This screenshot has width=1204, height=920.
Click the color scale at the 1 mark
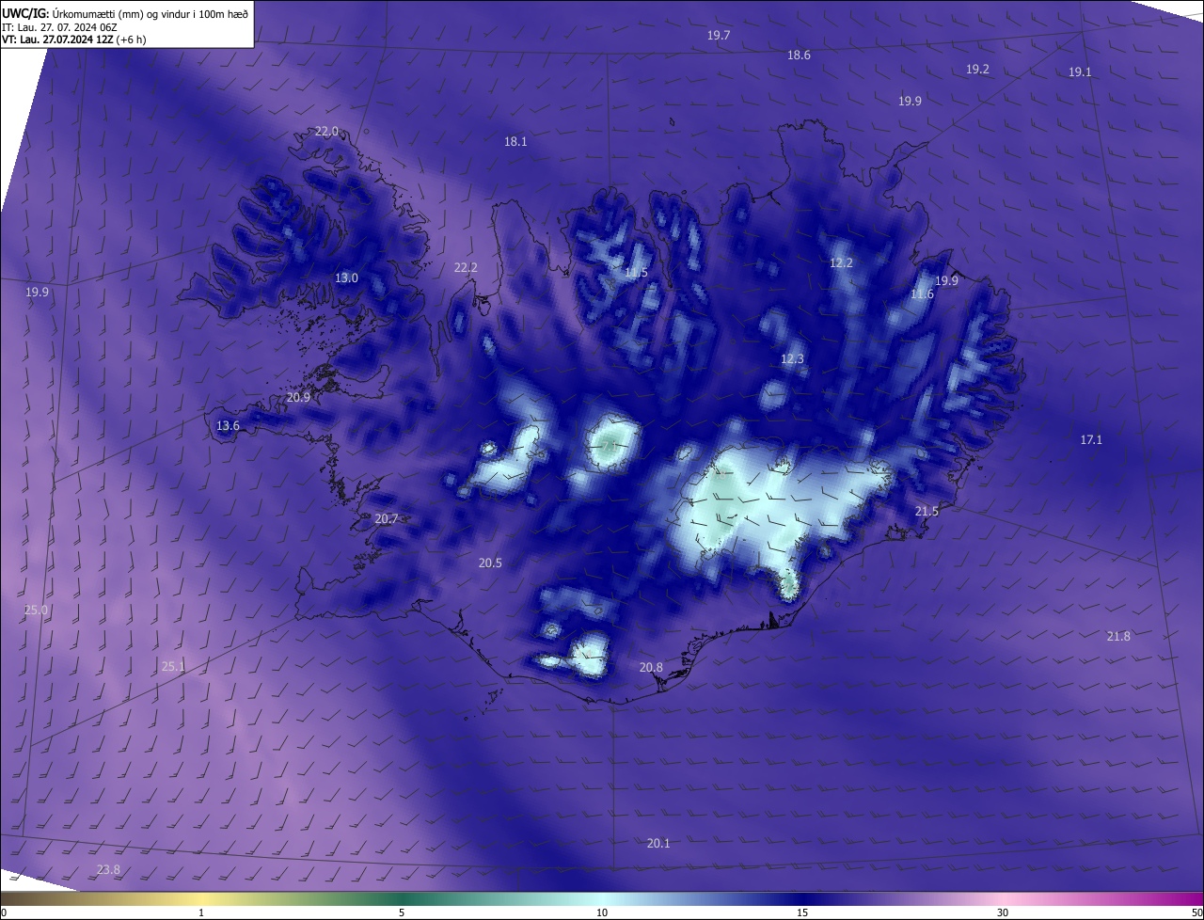pyautogui.click(x=201, y=912)
